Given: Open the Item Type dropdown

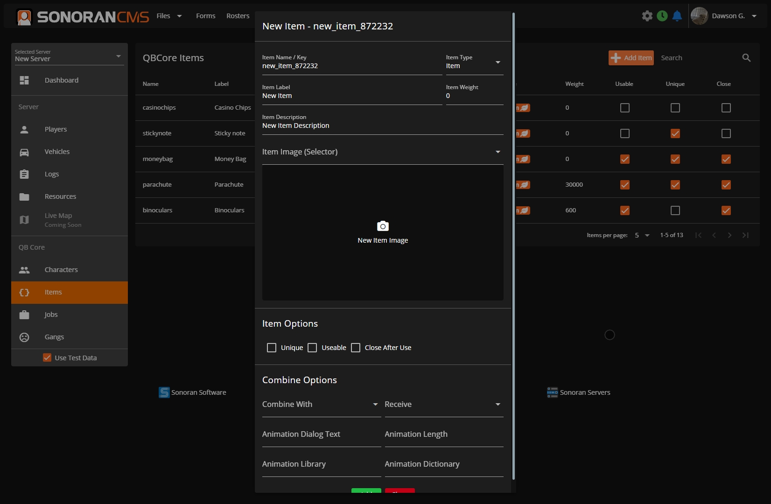Looking at the screenshot, I should [474, 63].
